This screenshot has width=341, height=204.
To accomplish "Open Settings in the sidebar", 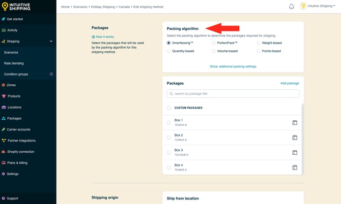I will (13, 174).
